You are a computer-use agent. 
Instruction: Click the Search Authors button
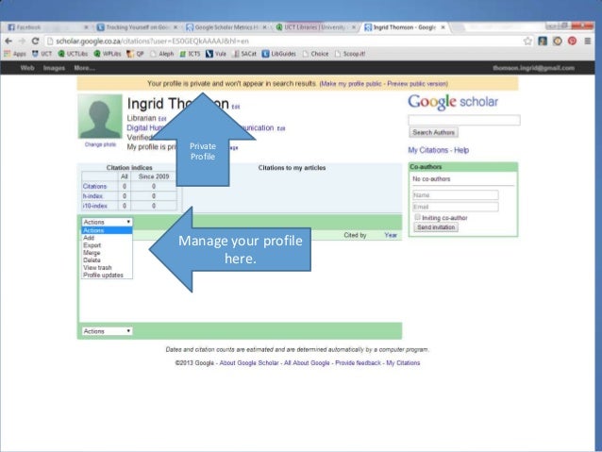click(433, 132)
